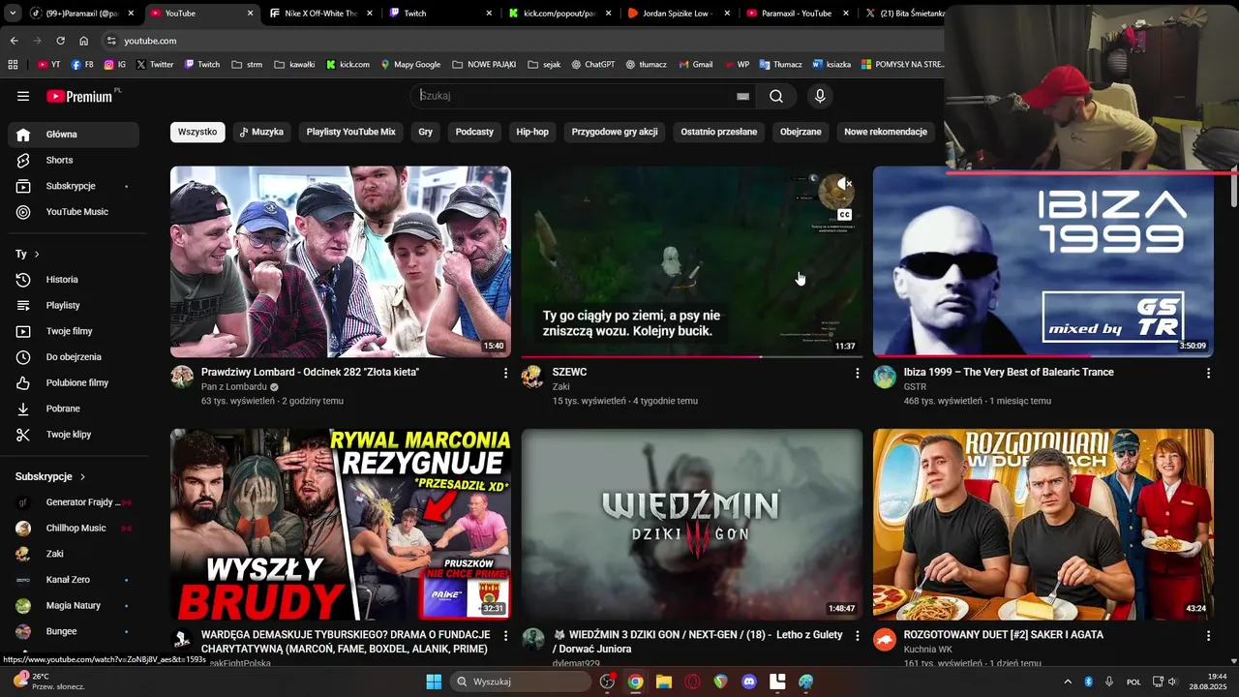Select Ostatnio przesłane filter chip
Screen dimensions: 1239x697
tap(719, 132)
